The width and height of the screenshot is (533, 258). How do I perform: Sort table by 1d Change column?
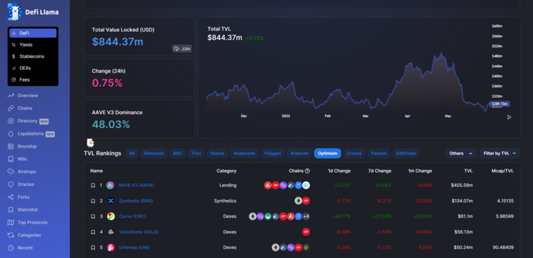pos(339,171)
